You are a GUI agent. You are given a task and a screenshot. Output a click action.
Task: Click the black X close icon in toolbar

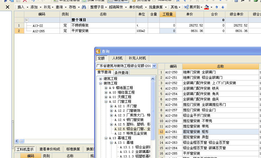7,7
